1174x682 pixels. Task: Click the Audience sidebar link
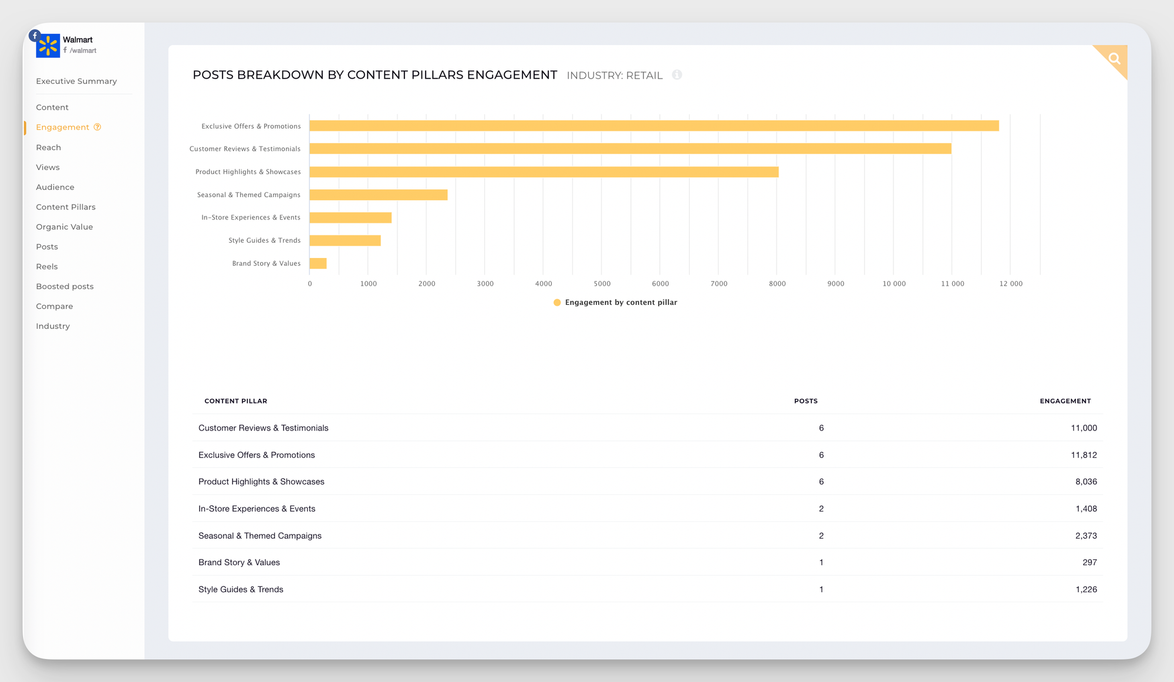55,186
